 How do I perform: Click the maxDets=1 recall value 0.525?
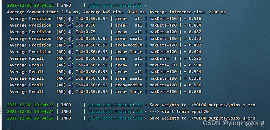coord(195,58)
